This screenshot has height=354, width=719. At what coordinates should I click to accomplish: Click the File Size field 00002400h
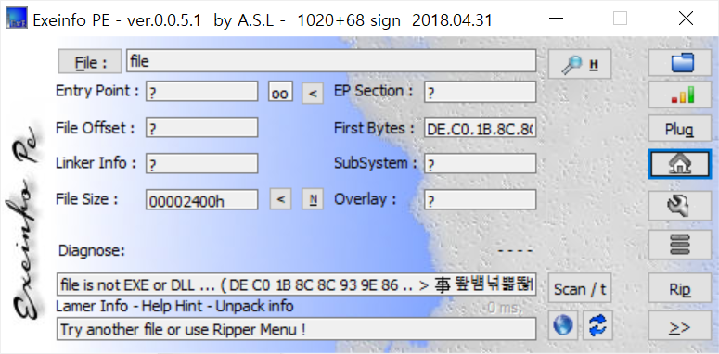pyautogui.click(x=201, y=199)
